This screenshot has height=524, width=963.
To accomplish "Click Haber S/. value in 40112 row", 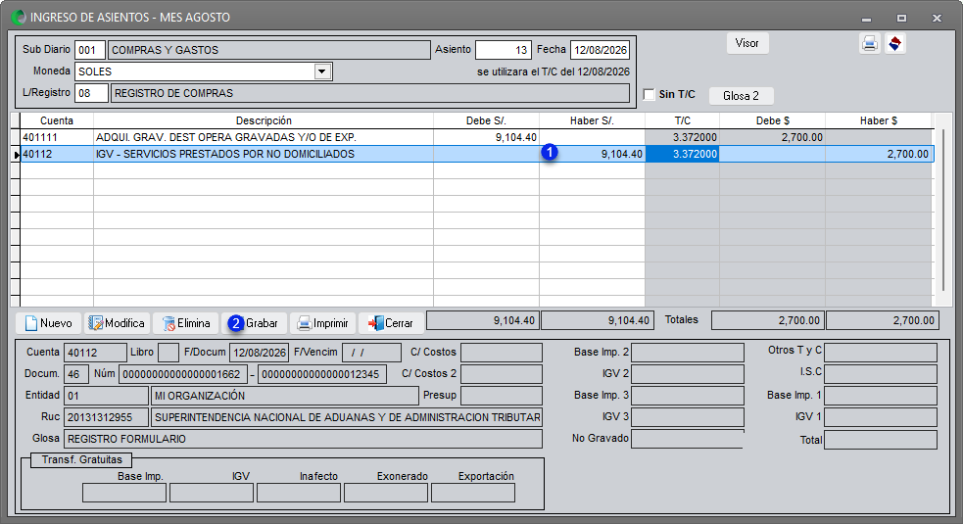I will click(592, 154).
